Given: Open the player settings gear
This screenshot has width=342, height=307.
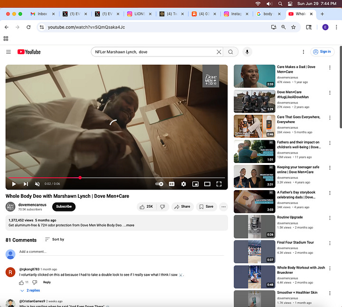Looking at the screenshot, I should coord(184,184).
